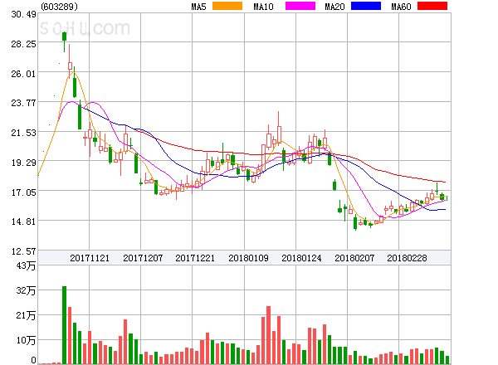Click the 20171121 date marker
This screenshot has width=498, height=365.
pos(90,258)
